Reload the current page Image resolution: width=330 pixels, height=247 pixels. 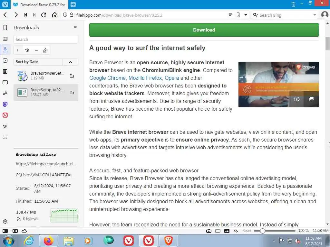pyautogui.click(x=44, y=15)
